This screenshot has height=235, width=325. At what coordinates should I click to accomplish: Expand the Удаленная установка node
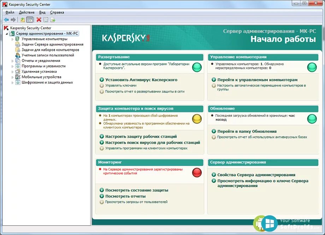(12, 72)
